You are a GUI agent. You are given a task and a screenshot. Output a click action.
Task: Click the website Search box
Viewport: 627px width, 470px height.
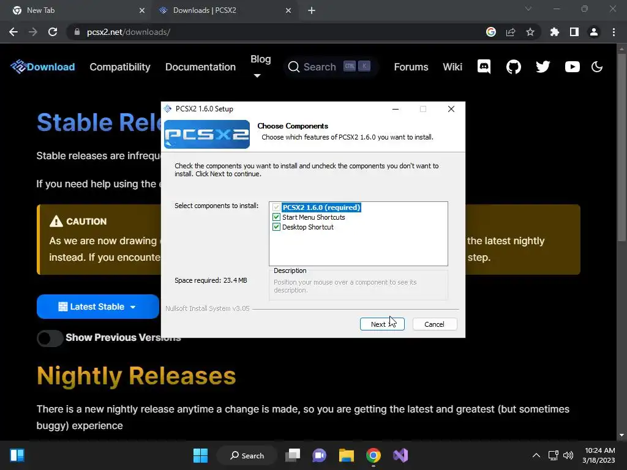coord(330,67)
